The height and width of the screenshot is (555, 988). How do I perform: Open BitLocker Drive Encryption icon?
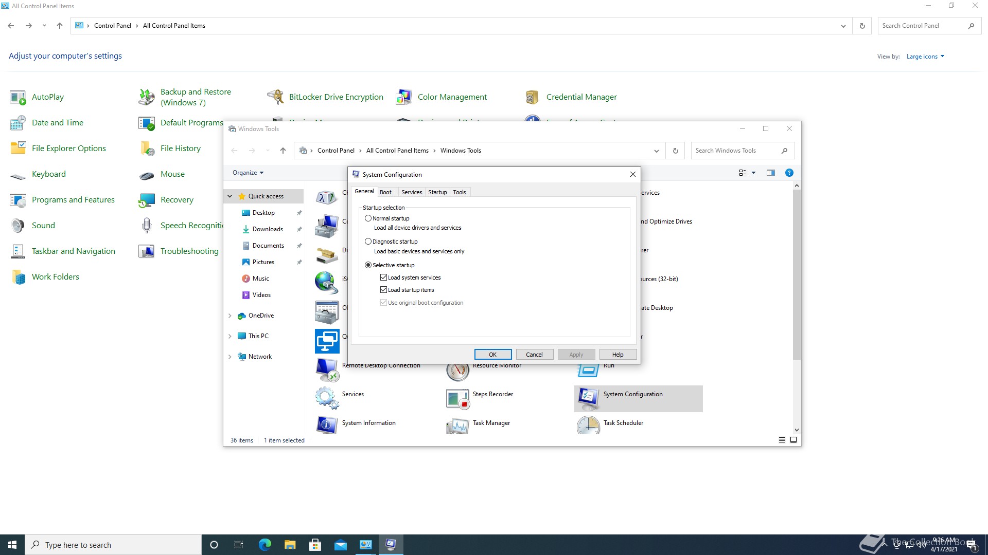(275, 97)
